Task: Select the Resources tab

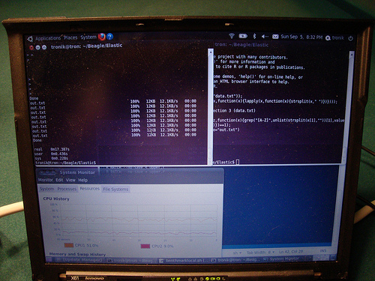Action: [89, 189]
